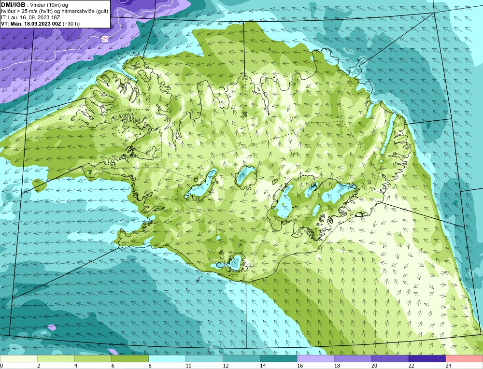Click the 'hviður > 25 m/s (hvítt)' description line
Screen dimensions: 483x369
(55, 12)
